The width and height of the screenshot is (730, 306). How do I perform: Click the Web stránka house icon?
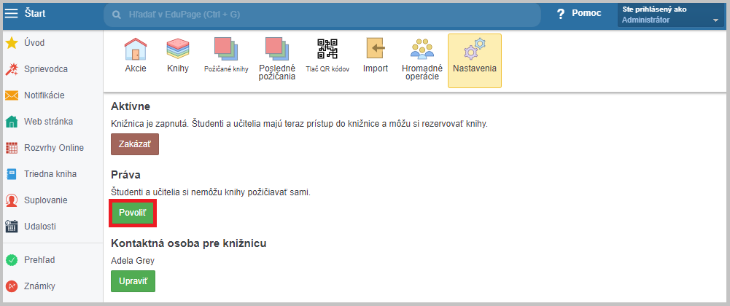[11, 122]
